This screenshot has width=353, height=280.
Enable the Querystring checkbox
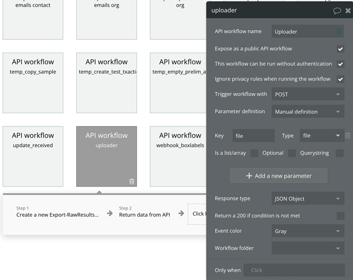click(x=340, y=153)
